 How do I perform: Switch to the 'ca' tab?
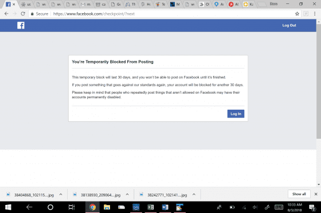click(101, 5)
